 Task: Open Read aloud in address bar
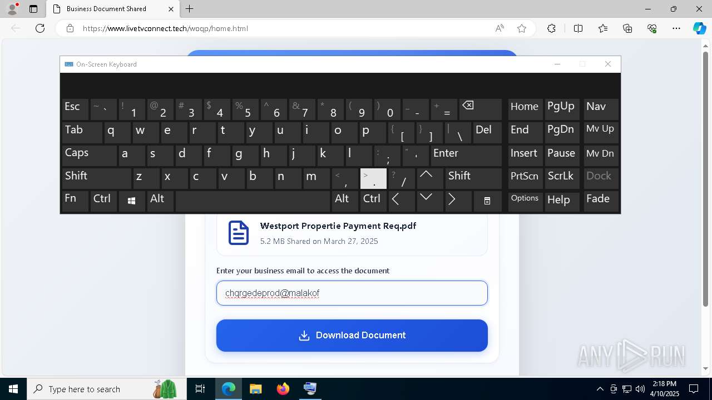point(500,28)
